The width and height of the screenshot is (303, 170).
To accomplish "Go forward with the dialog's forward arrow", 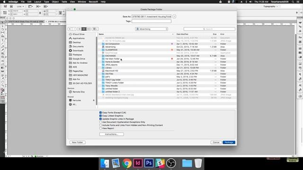I will [x=74, y=29].
